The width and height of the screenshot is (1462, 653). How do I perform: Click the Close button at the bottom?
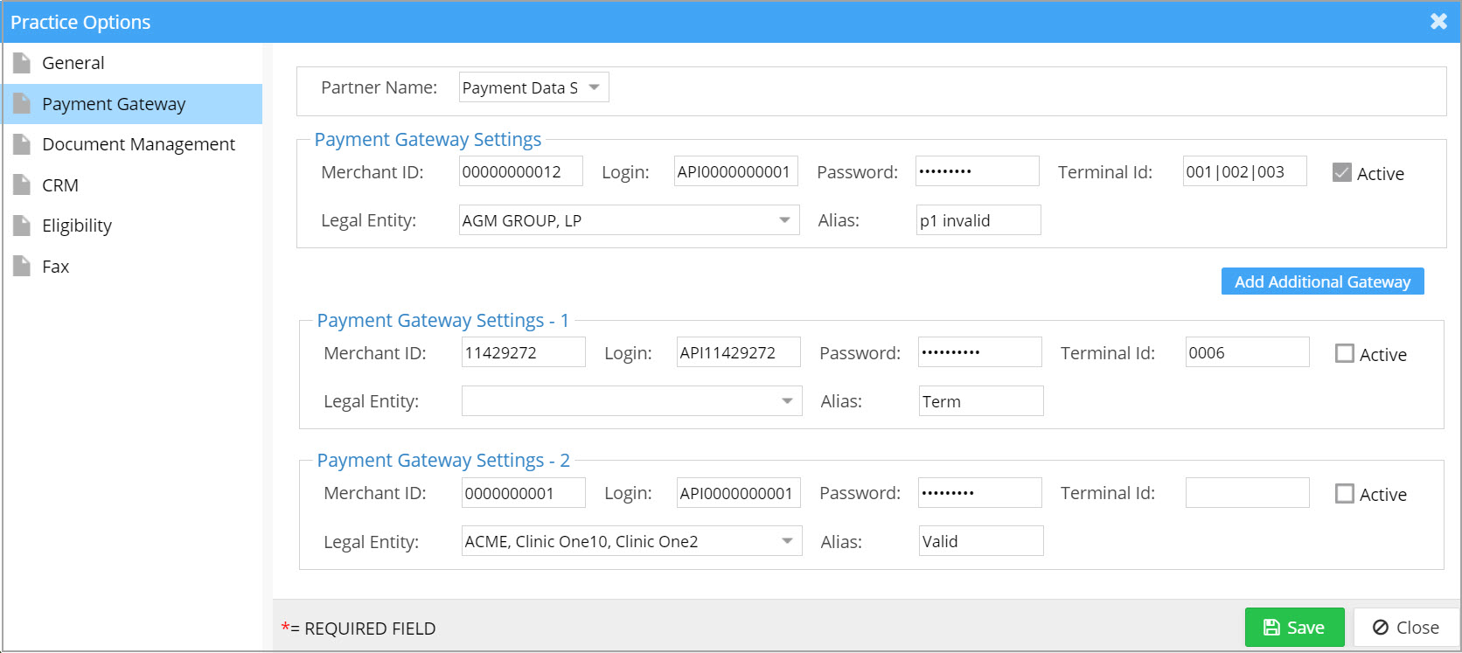click(x=1405, y=628)
